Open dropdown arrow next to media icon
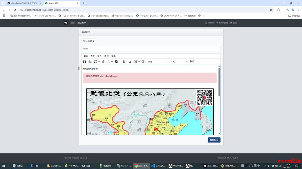The image size is (302, 169). [x=139, y=62]
